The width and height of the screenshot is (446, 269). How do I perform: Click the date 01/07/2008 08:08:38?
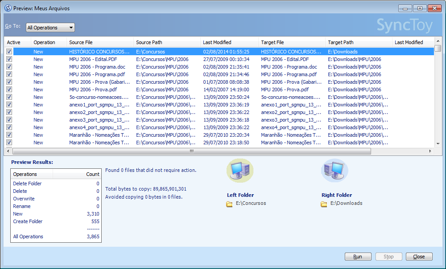click(x=226, y=82)
